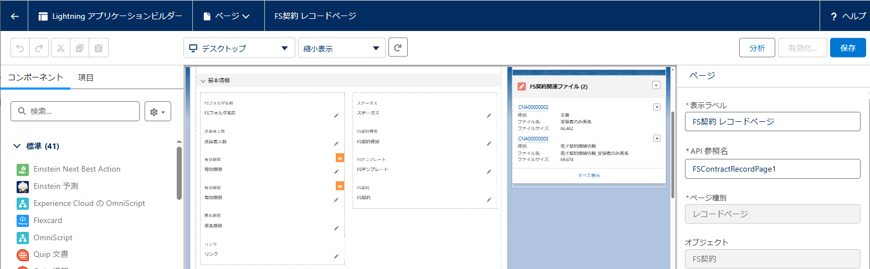Open the CNA00000002 record link

[x=533, y=107]
